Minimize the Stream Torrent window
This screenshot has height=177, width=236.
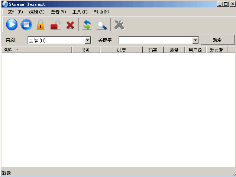(x=220, y=4)
